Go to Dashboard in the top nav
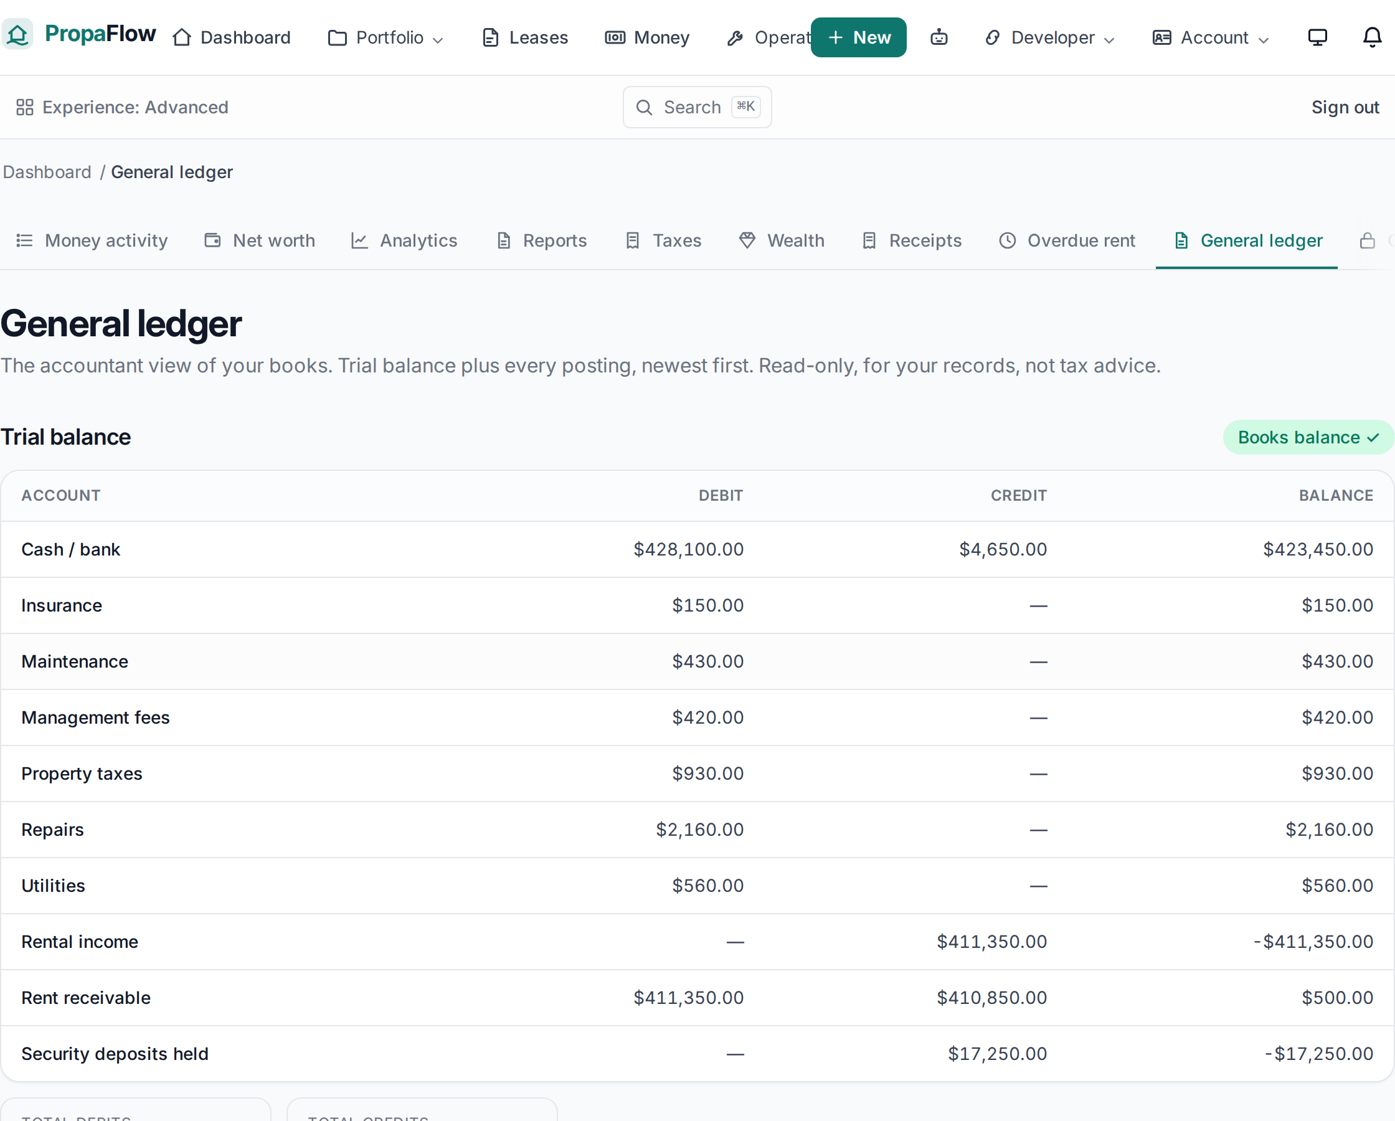The width and height of the screenshot is (1395, 1121). (x=232, y=37)
